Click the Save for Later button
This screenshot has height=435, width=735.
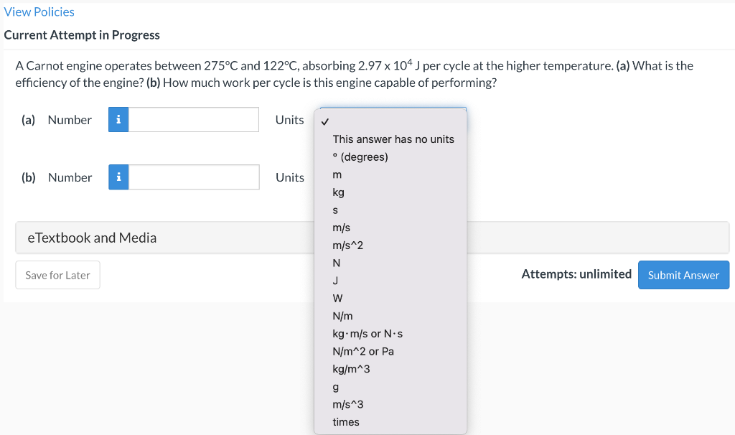point(57,275)
